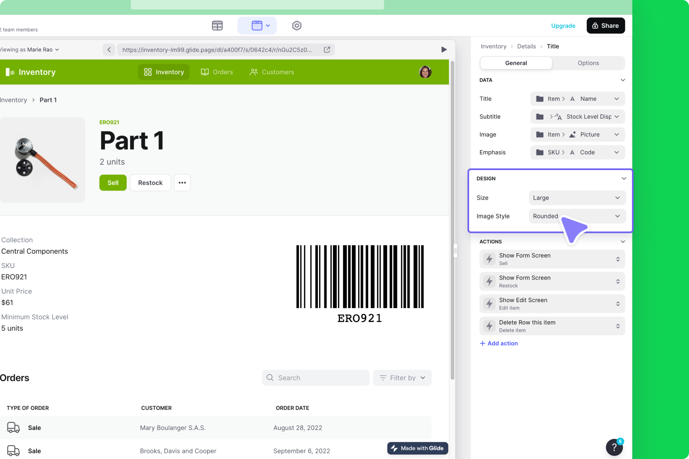Image resolution: width=689 pixels, height=459 pixels.
Task: Click the Orders search field
Action: [316, 378]
